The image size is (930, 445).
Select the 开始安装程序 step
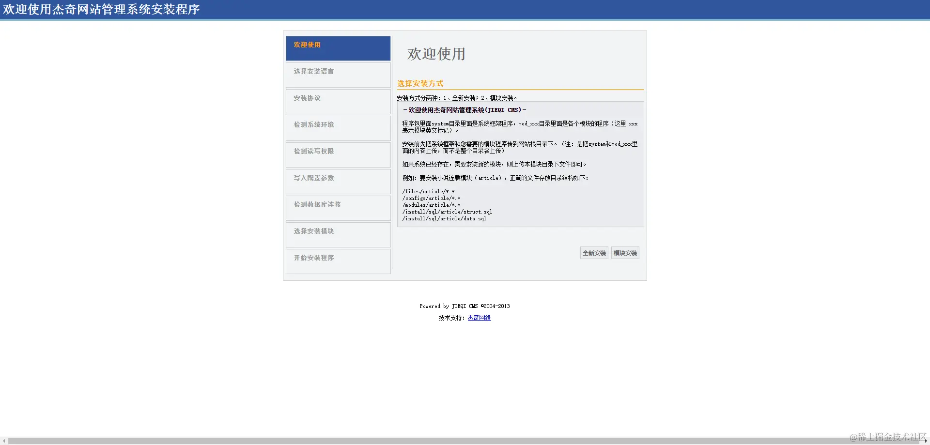point(338,261)
